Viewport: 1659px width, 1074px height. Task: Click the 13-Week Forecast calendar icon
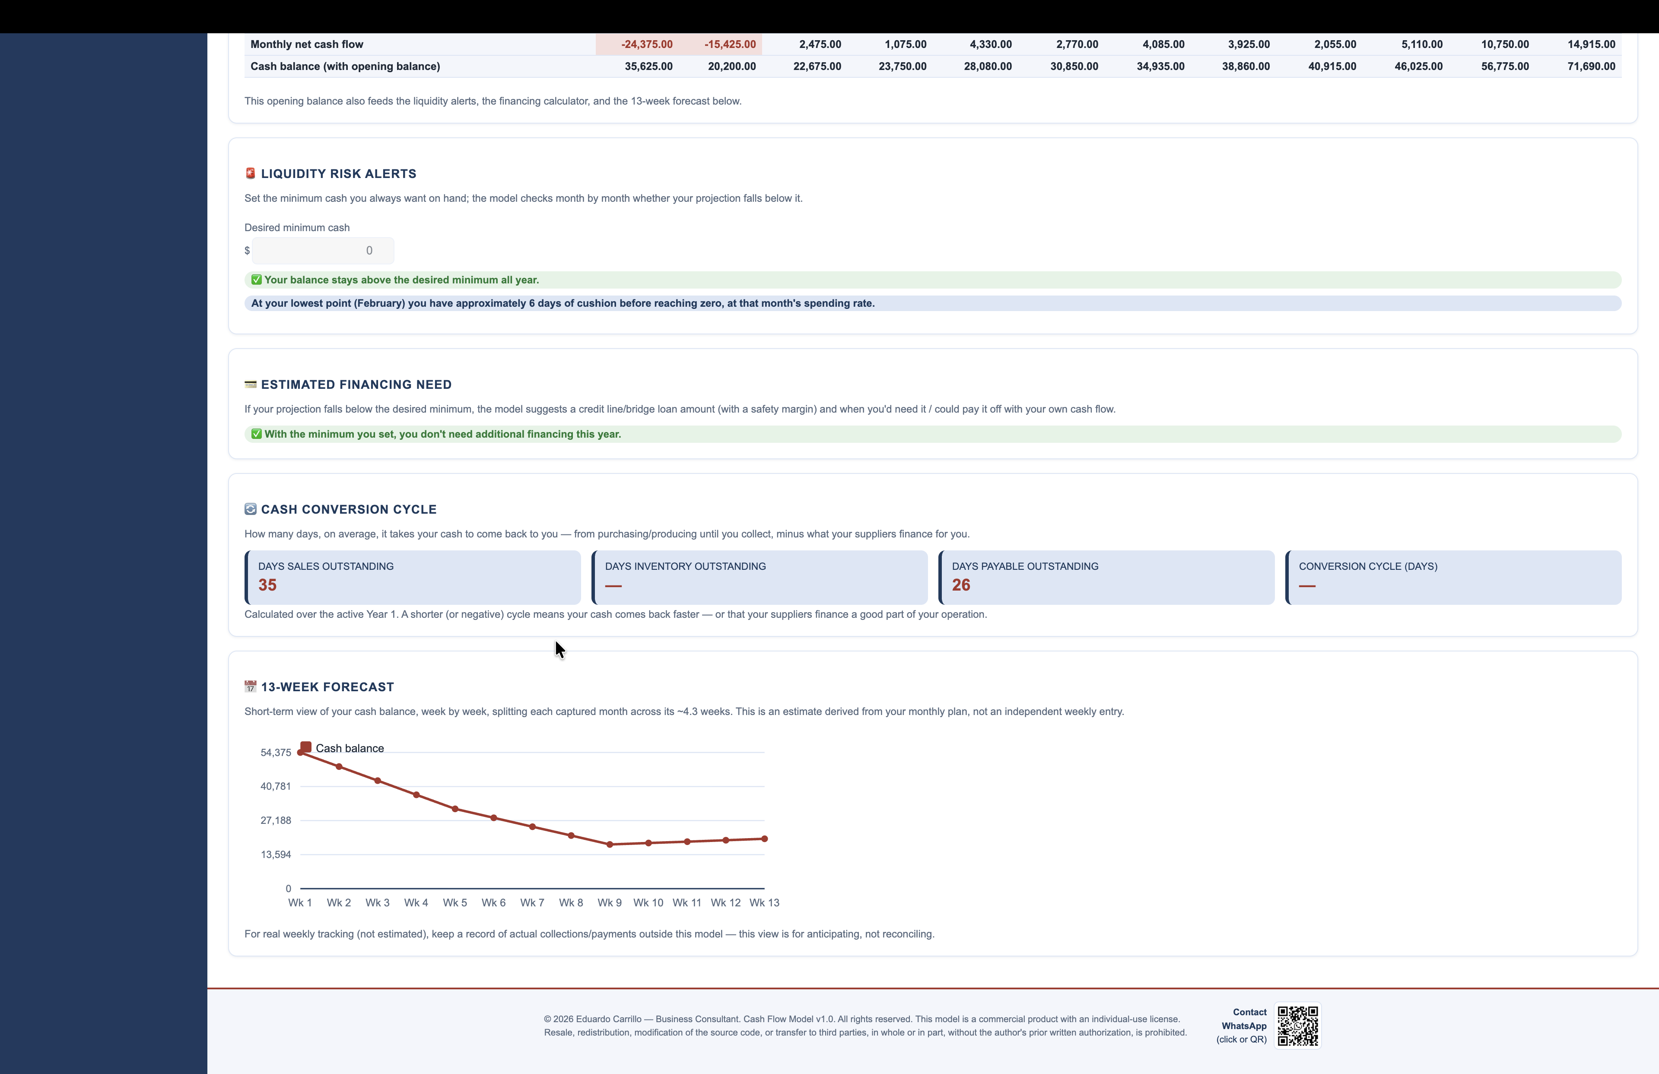[x=250, y=687]
